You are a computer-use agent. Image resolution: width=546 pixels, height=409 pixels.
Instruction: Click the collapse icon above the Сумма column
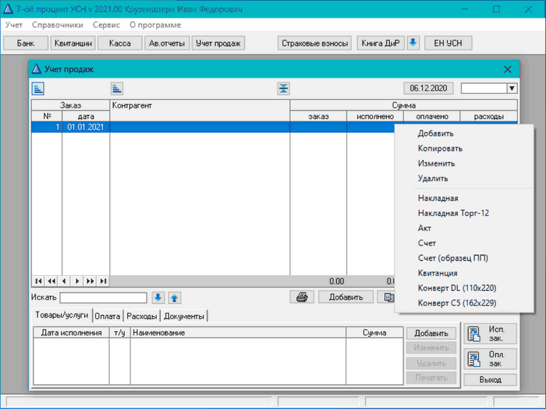tap(284, 88)
